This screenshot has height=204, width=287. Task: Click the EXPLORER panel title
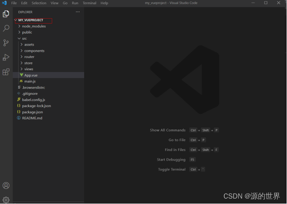pos(25,12)
